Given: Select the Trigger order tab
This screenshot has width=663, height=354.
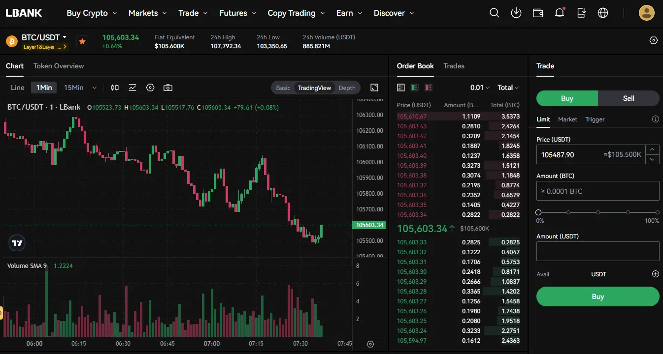Looking at the screenshot, I should (x=595, y=119).
